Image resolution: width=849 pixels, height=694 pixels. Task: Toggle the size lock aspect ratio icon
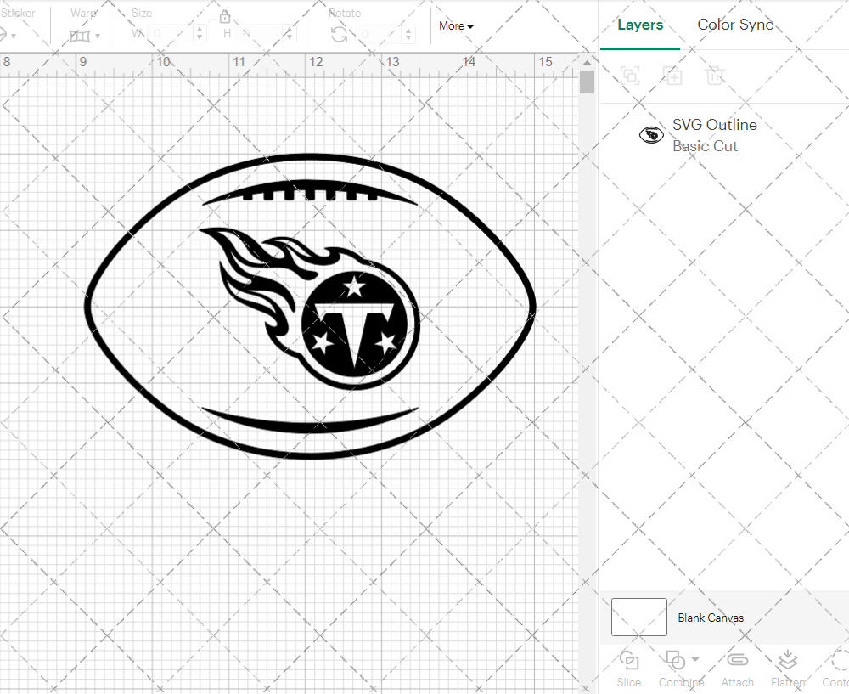pyautogui.click(x=225, y=16)
